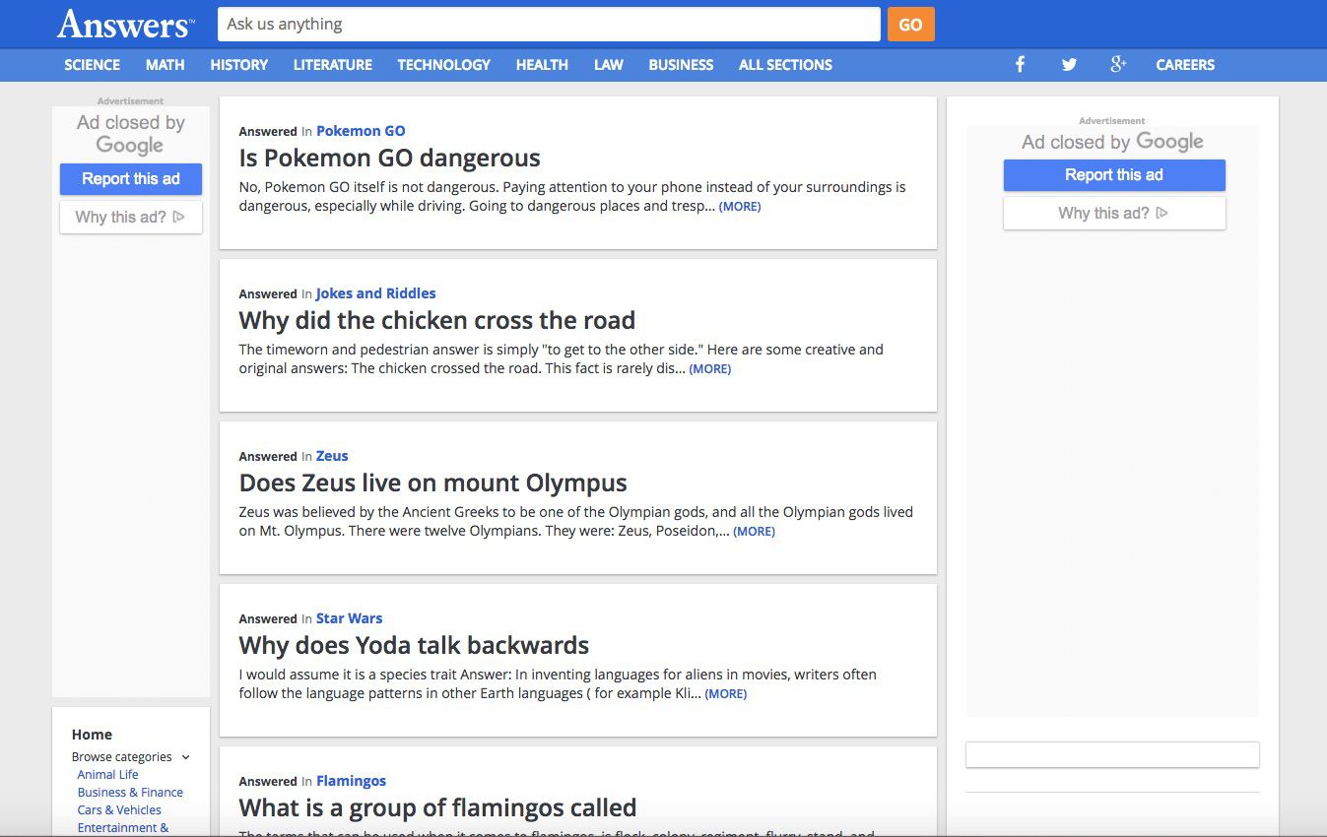The height and width of the screenshot is (837, 1327).
Task: Open the Law section
Action: 609,65
